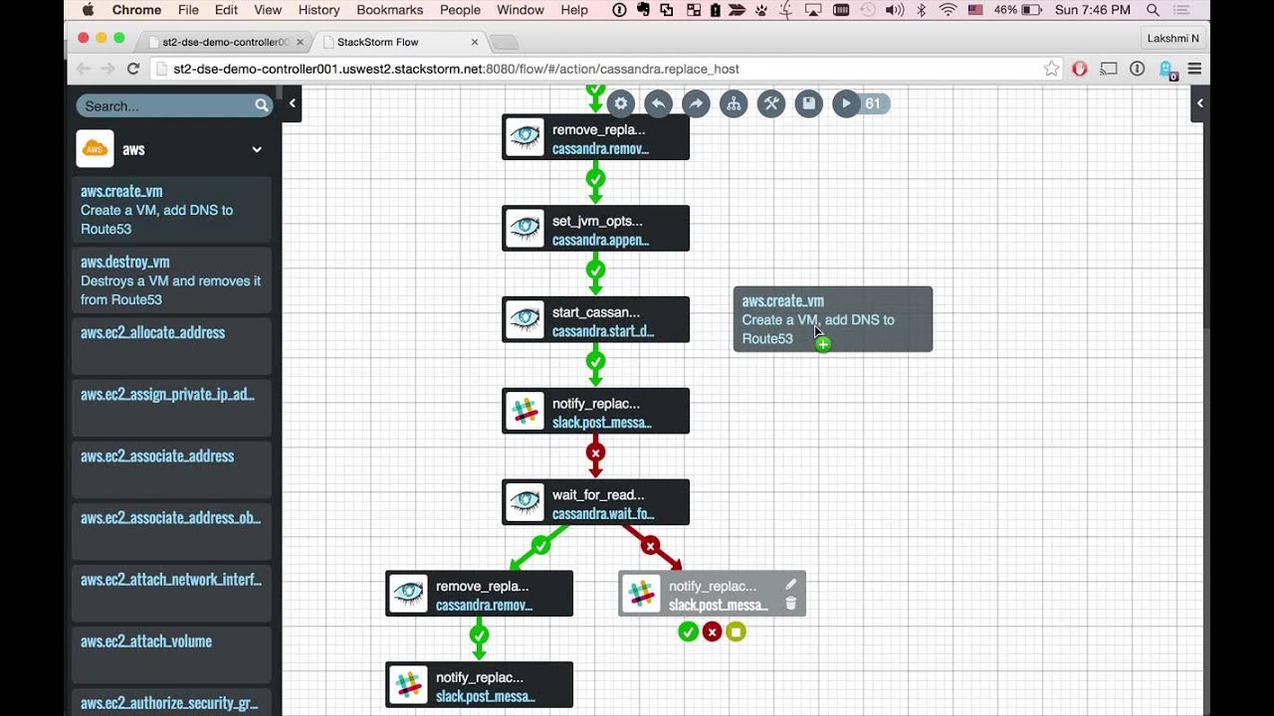Add on-failure transition red X button
Image resolution: width=1274 pixels, height=716 pixels.
[x=712, y=631]
